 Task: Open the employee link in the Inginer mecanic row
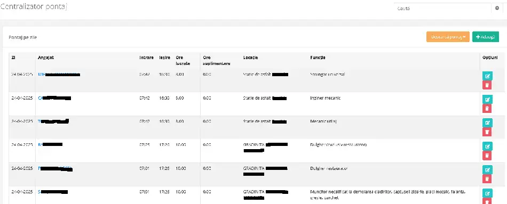click(54, 98)
